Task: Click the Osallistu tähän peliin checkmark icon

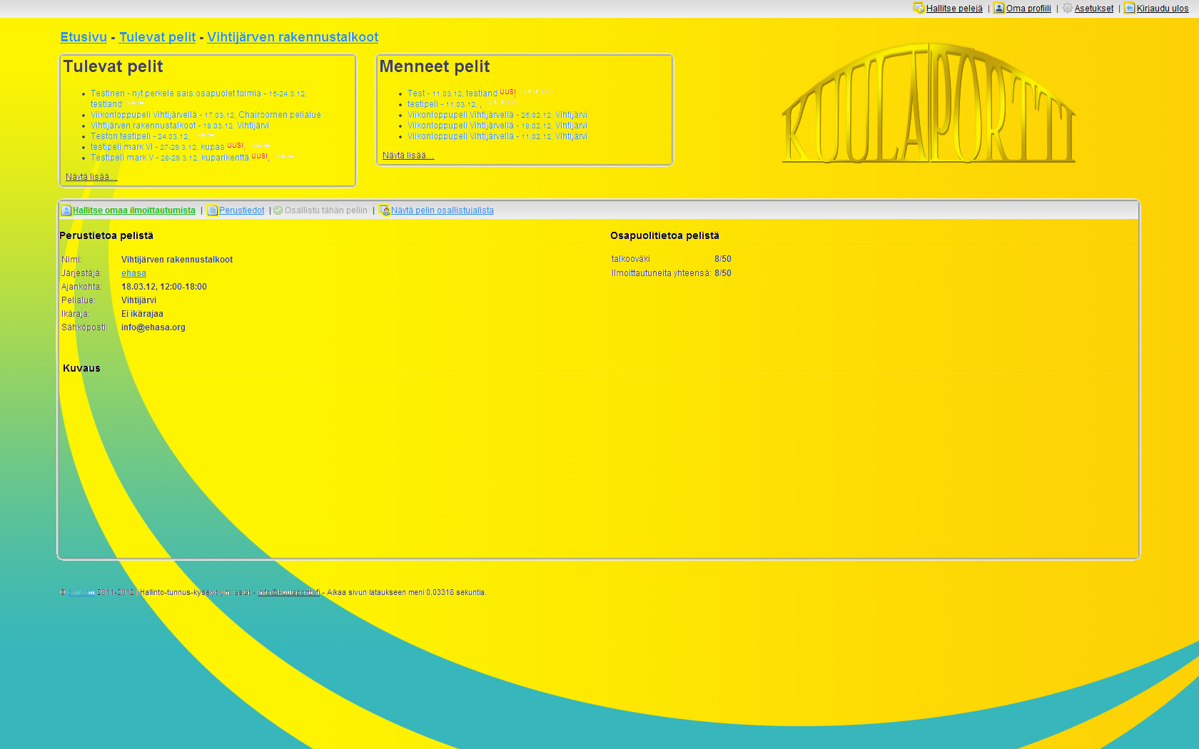Action: tap(278, 210)
